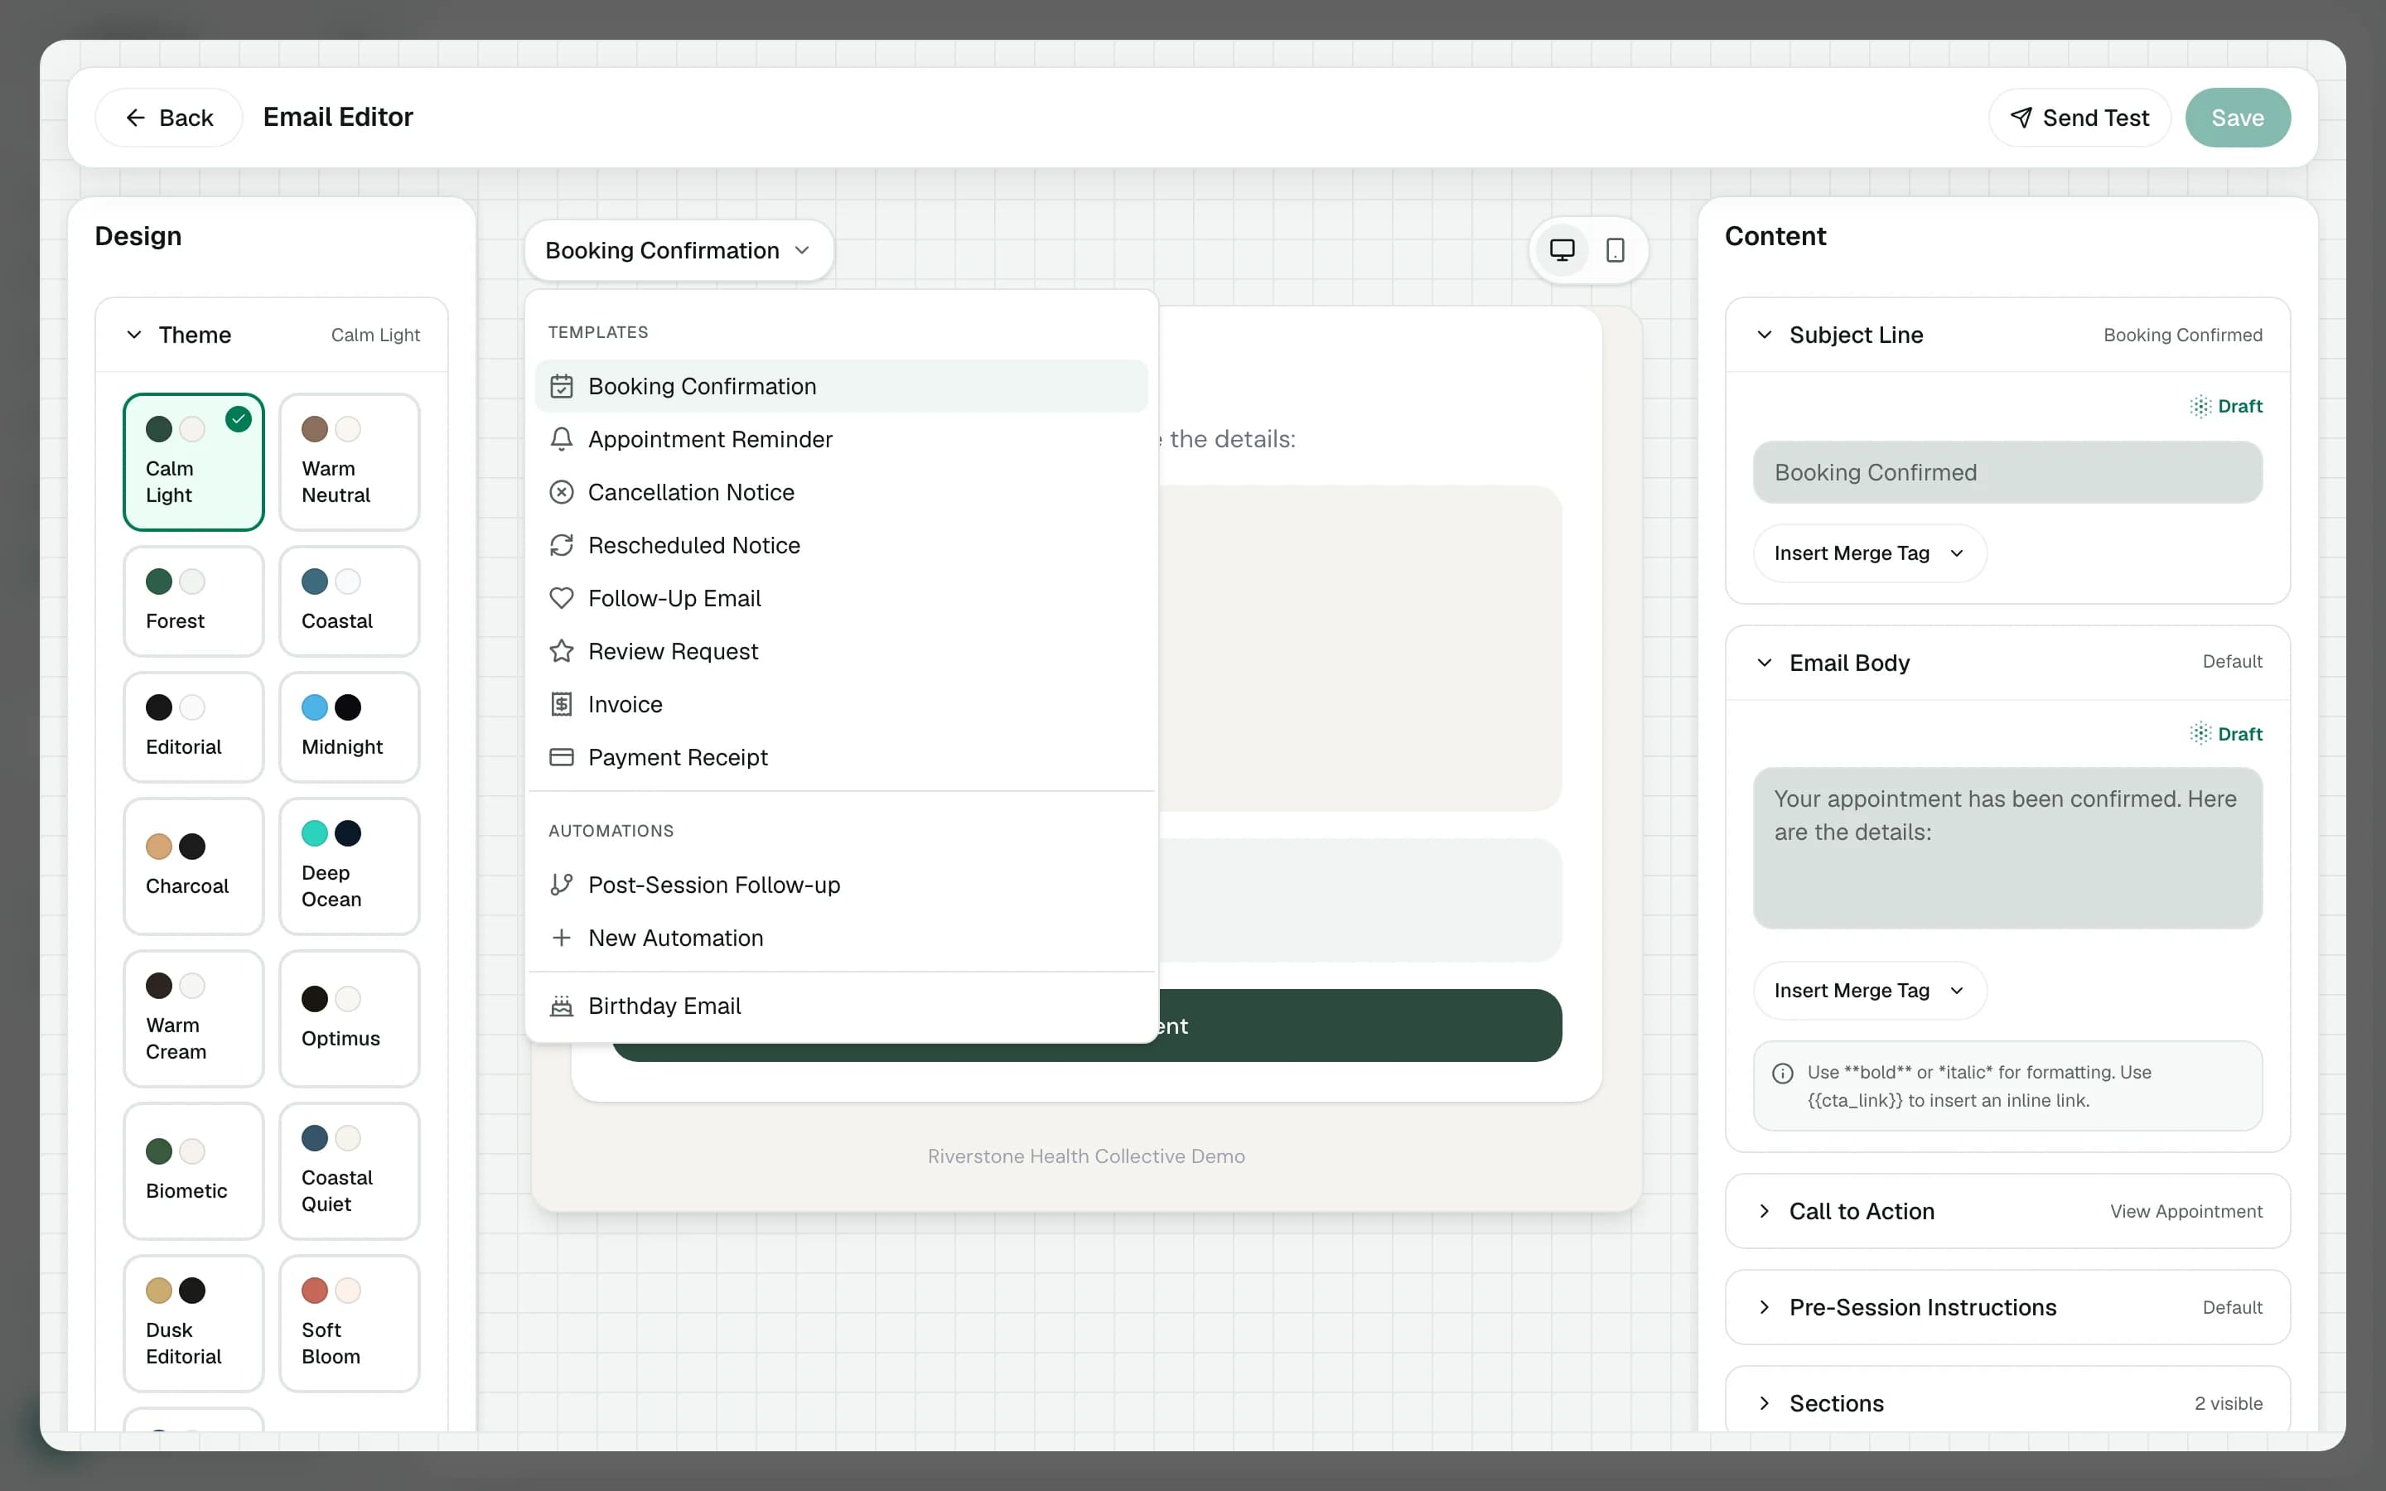The width and height of the screenshot is (2386, 1491).
Task: Click the cake icon for Birthday Email
Action: click(x=561, y=1006)
